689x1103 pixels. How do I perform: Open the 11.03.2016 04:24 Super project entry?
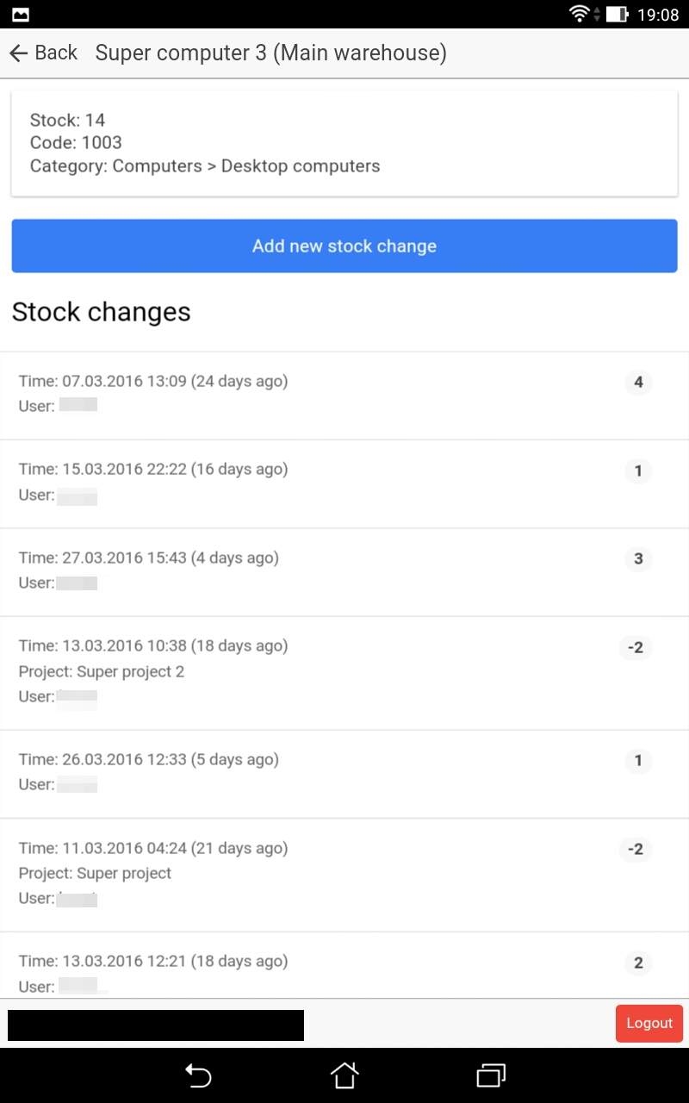(x=258, y=873)
